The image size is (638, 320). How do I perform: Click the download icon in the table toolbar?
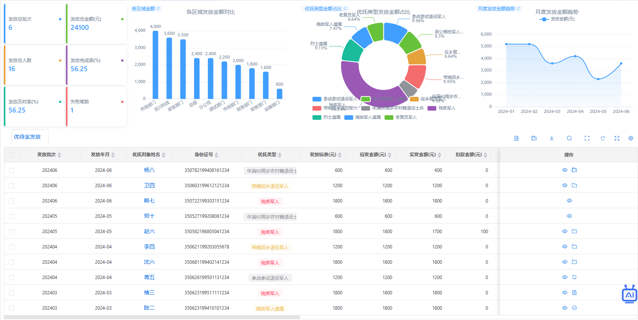[552, 138]
